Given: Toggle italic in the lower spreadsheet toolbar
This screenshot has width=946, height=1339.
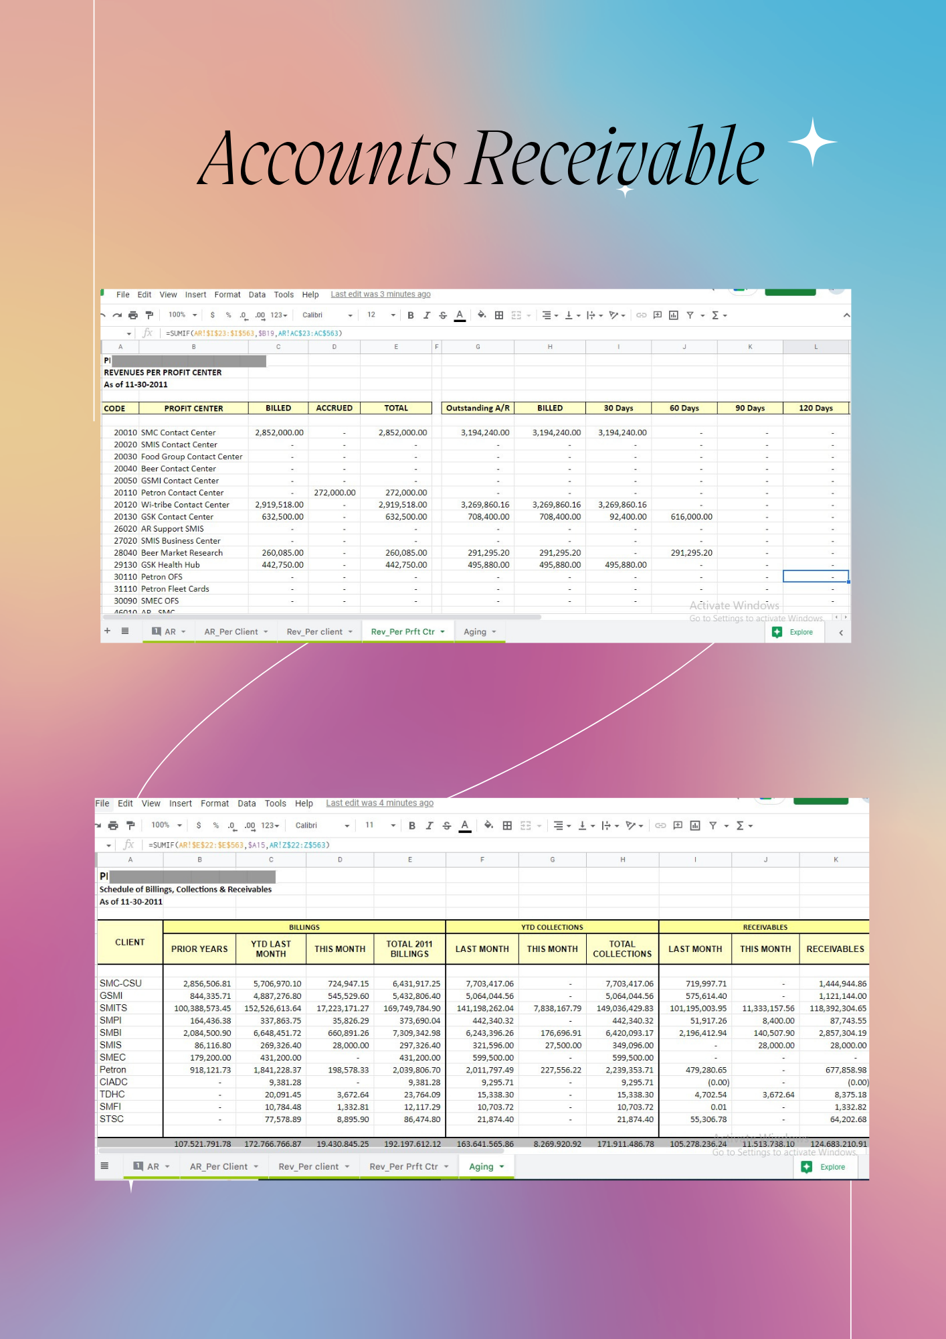Looking at the screenshot, I should [430, 825].
